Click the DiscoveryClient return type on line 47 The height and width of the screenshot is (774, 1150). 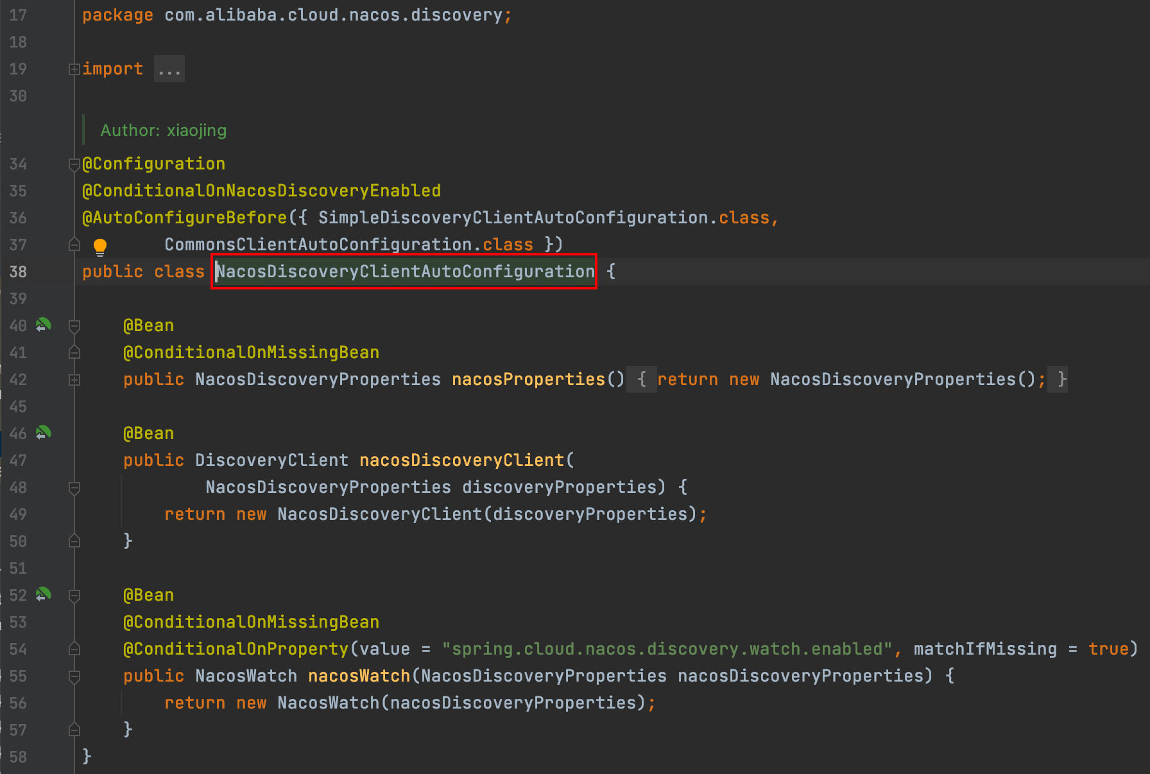click(272, 460)
